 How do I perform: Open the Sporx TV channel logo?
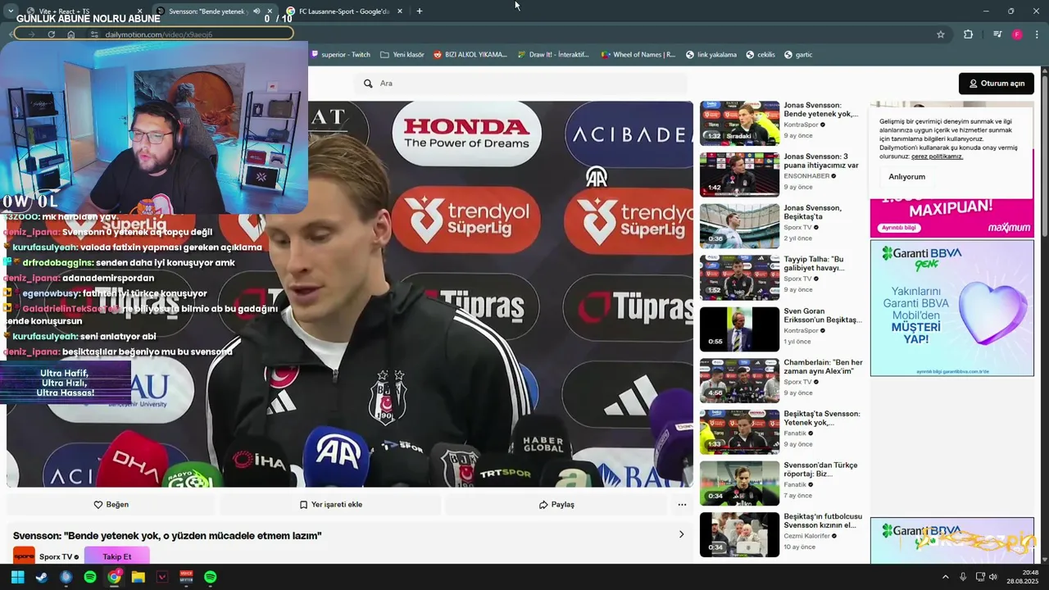pos(24,556)
